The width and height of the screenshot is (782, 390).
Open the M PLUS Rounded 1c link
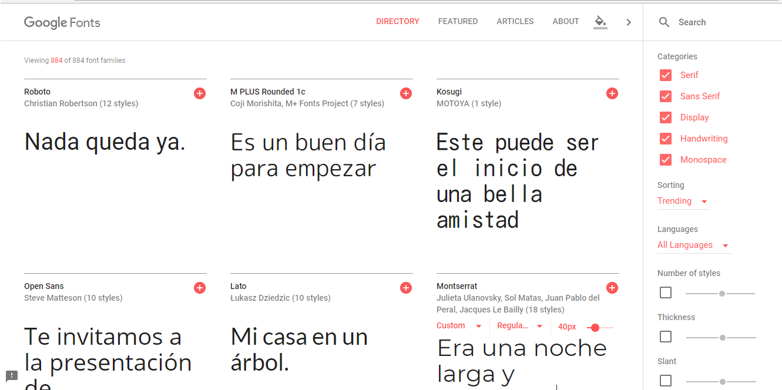point(268,92)
